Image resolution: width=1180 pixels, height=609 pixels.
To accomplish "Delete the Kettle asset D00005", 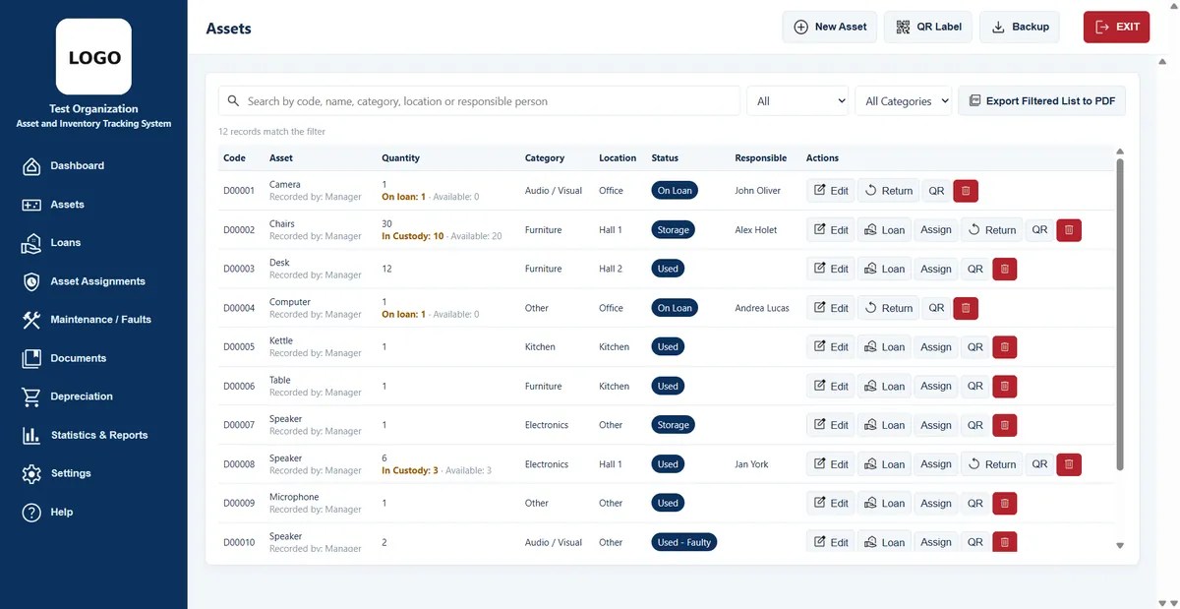I will [x=1004, y=347].
